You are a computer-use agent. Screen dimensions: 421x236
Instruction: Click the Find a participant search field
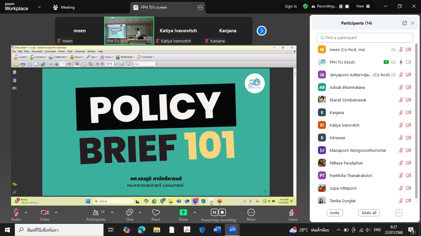pyautogui.click(x=365, y=38)
